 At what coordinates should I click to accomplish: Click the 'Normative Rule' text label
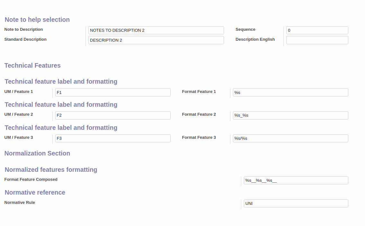coord(20,203)
